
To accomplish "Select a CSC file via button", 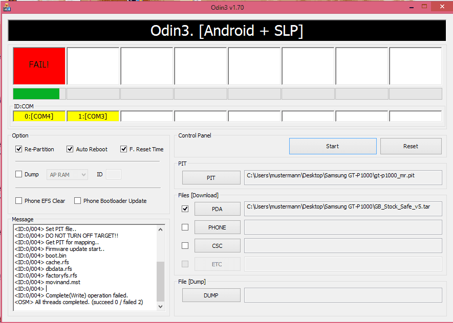I will coord(217,246).
